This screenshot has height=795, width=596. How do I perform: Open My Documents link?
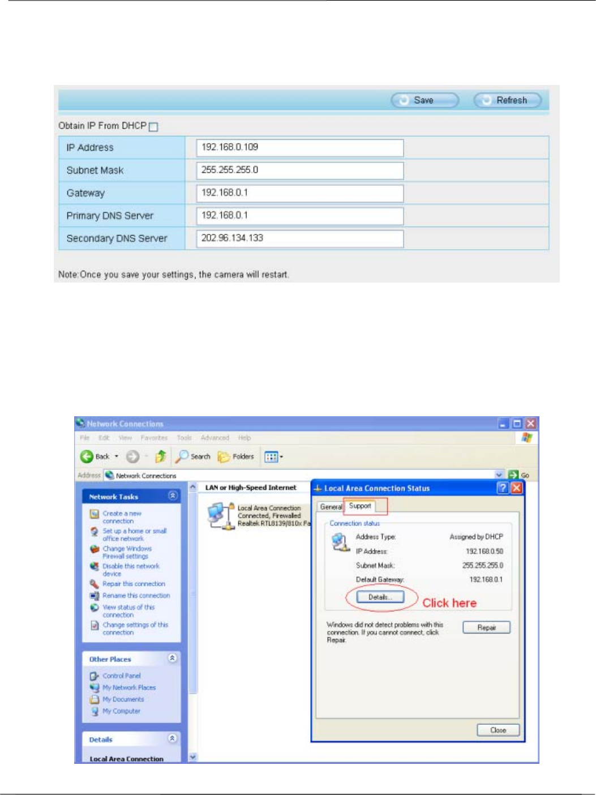pos(123,699)
